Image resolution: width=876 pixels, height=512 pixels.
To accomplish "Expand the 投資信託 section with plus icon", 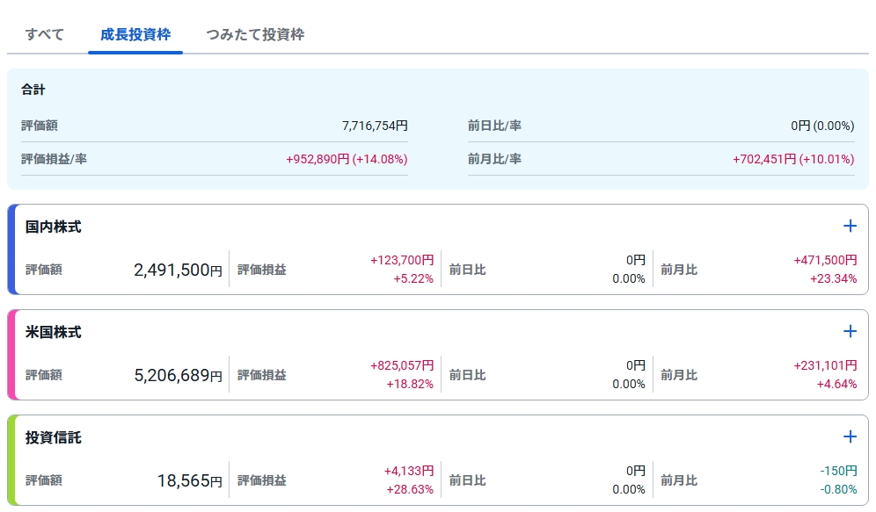I will pos(850,437).
